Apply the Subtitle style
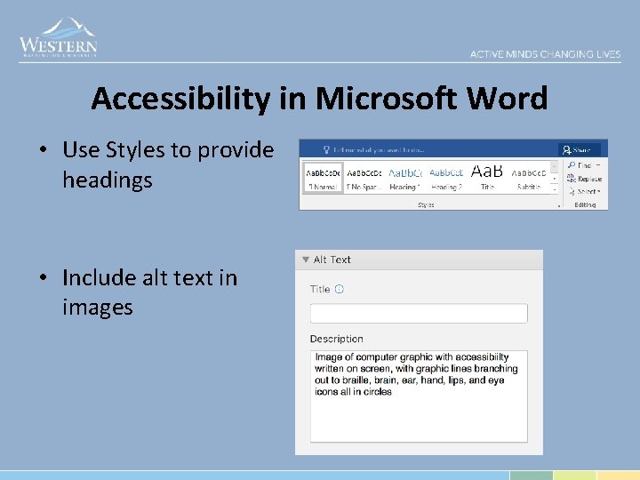 (x=529, y=177)
